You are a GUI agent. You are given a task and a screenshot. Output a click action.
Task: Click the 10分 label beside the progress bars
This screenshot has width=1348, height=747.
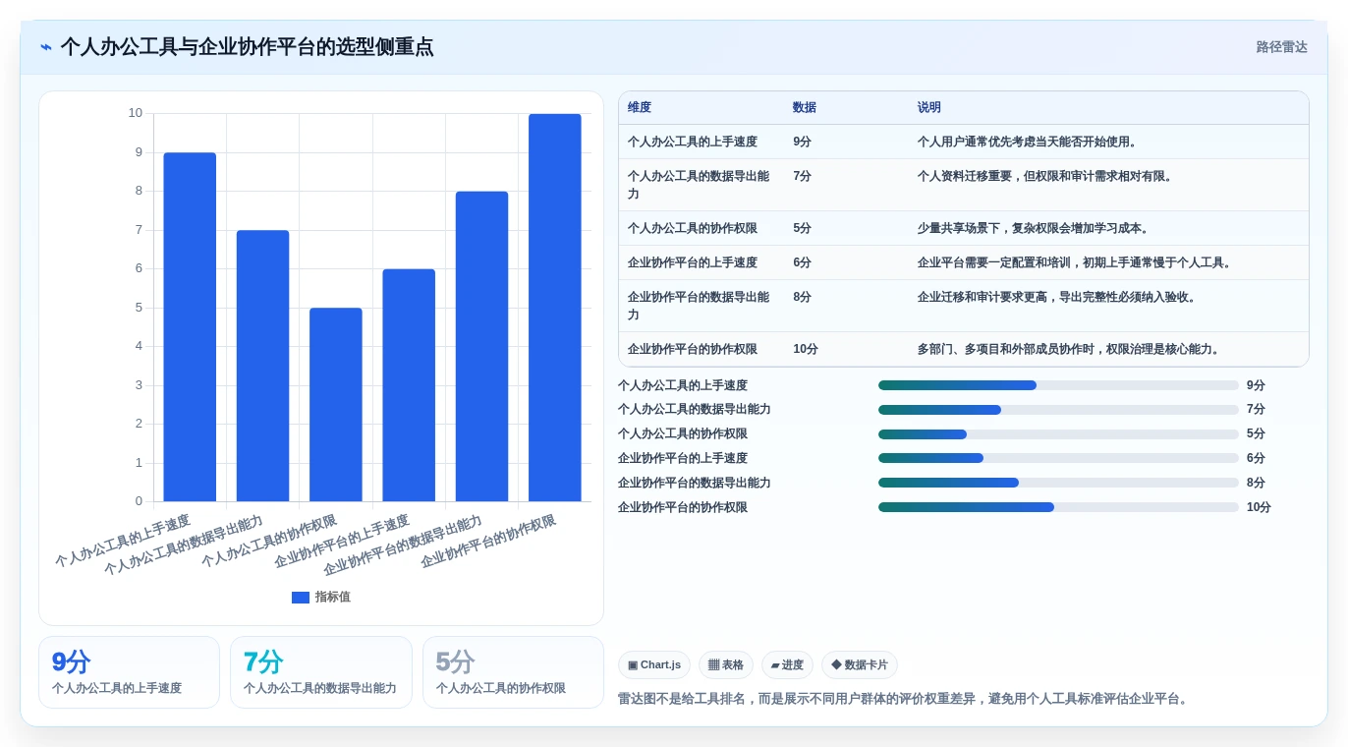pos(1259,507)
